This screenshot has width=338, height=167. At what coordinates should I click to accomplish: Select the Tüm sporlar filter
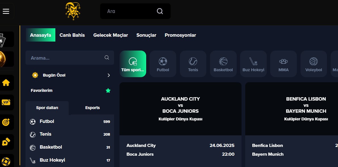(133, 64)
